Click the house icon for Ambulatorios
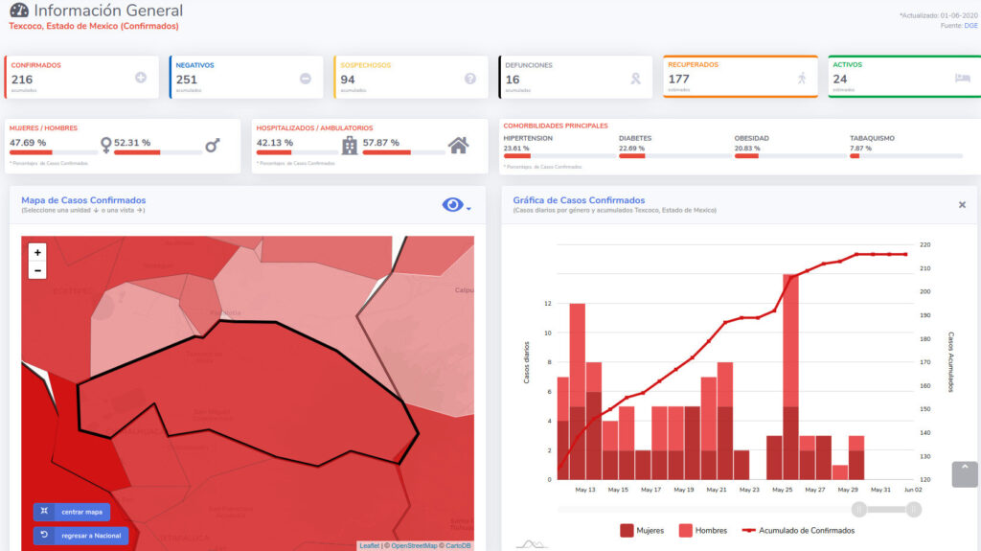This screenshot has height=551, width=981. (x=459, y=145)
